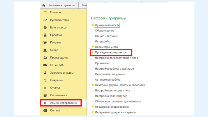
Task: Click the Банк и касса ruble coin icon
Action: coord(45,28)
